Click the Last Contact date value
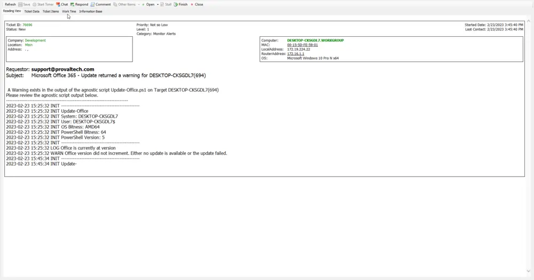534x280 pixels. pyautogui.click(x=505, y=29)
